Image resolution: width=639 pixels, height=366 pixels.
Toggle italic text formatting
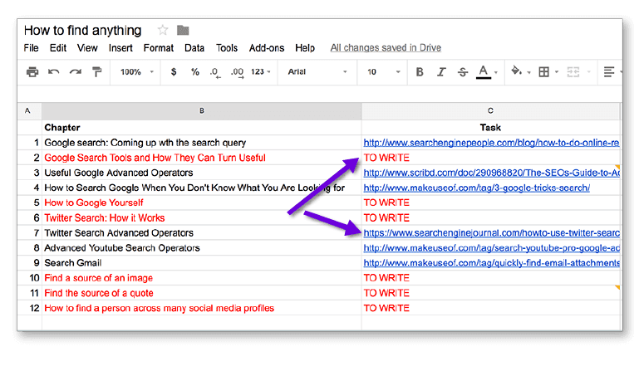[x=440, y=72]
